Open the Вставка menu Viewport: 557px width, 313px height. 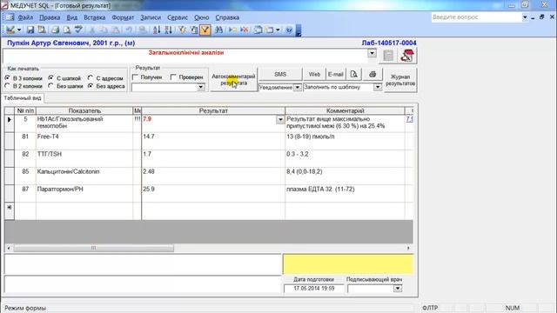tap(95, 17)
